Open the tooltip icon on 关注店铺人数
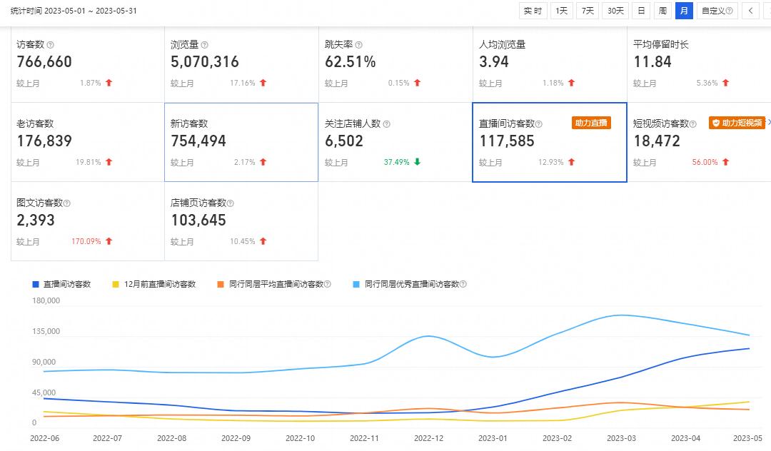This screenshot has width=771, height=451. (386, 123)
